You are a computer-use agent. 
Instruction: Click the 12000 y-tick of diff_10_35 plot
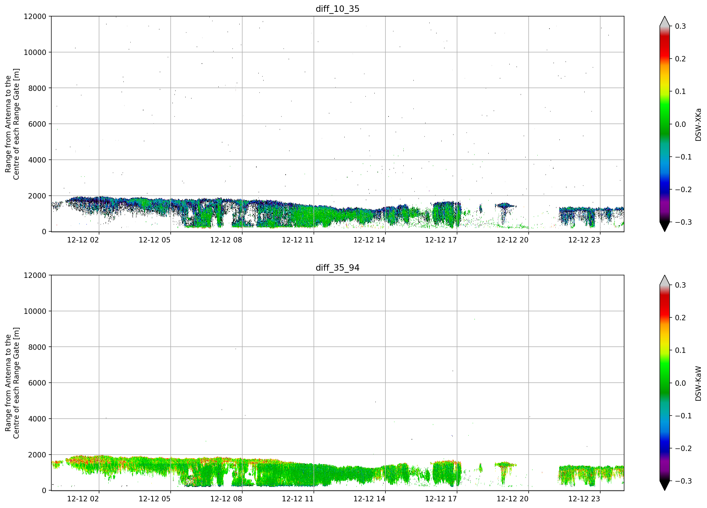[35, 16]
